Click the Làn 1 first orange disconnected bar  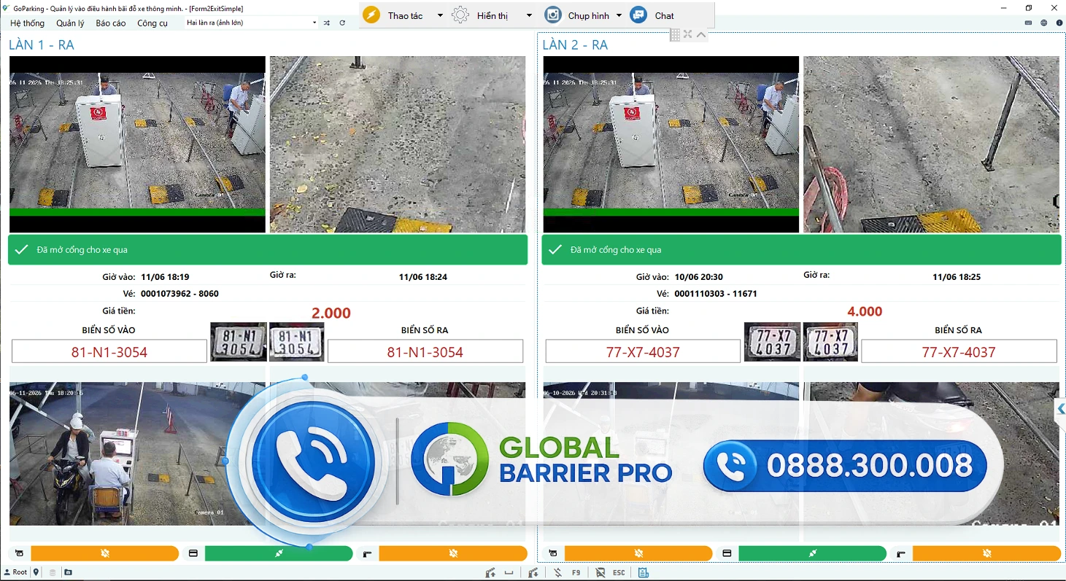(x=104, y=554)
